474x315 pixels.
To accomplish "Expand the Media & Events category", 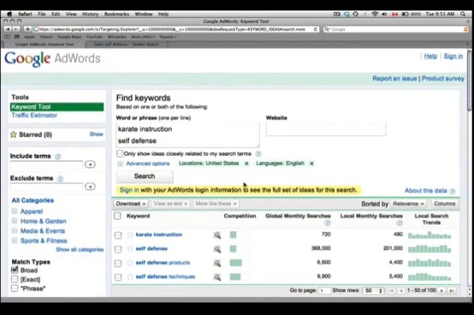I will tap(14, 231).
